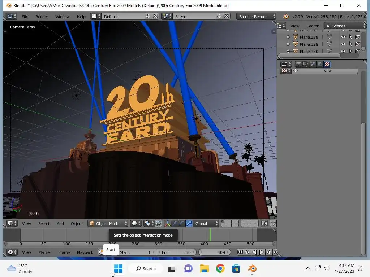Open the All Scenes display mode dropdown

tap(345, 26)
